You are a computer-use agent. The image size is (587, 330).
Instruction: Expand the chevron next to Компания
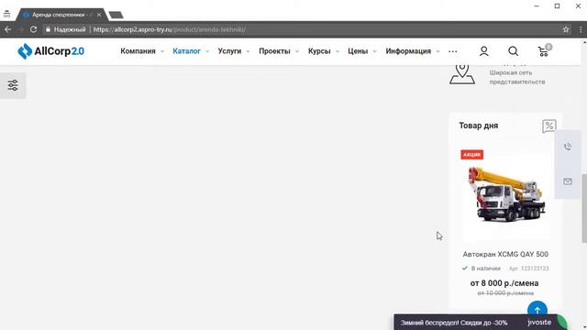162,51
